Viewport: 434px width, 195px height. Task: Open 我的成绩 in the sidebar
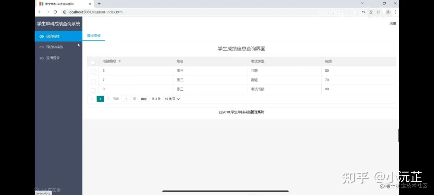[58, 36]
